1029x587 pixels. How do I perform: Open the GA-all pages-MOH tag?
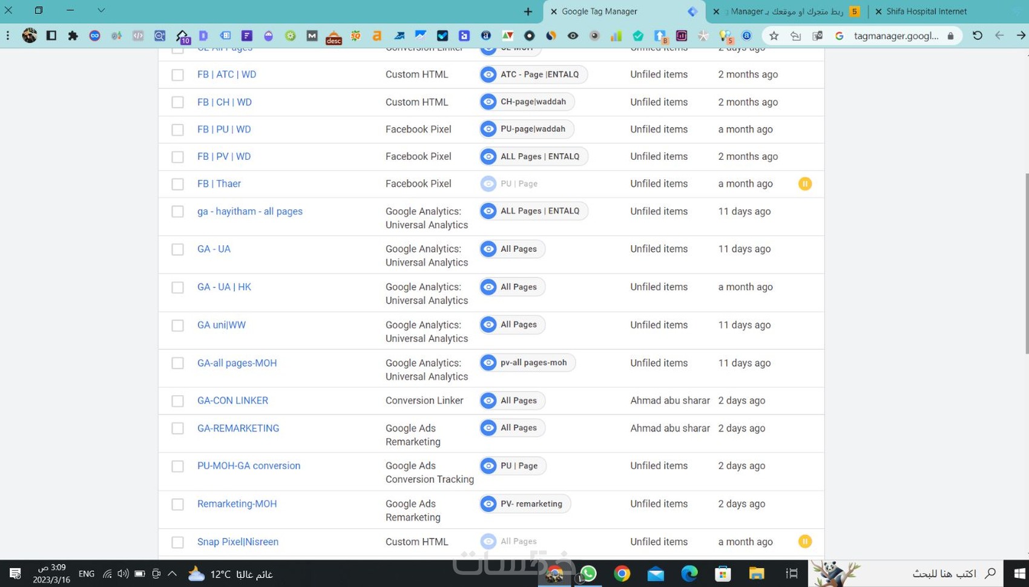(237, 363)
